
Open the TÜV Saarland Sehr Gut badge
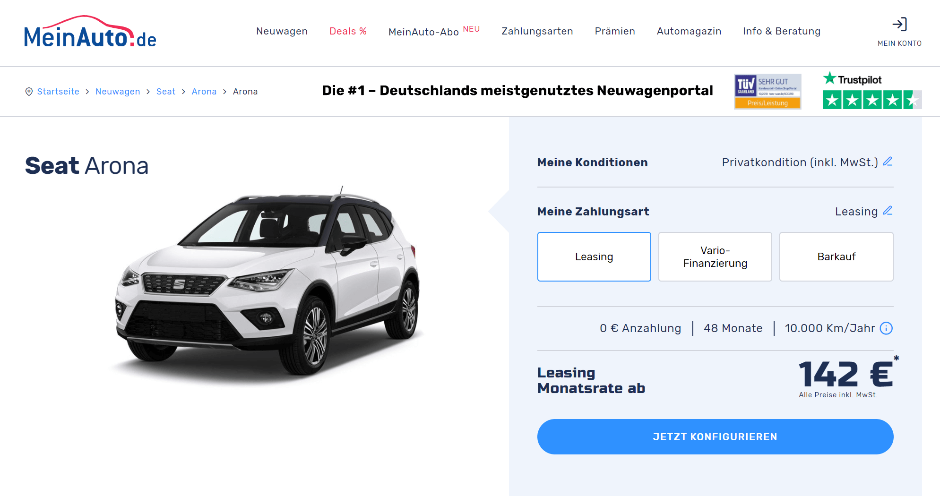coord(768,91)
